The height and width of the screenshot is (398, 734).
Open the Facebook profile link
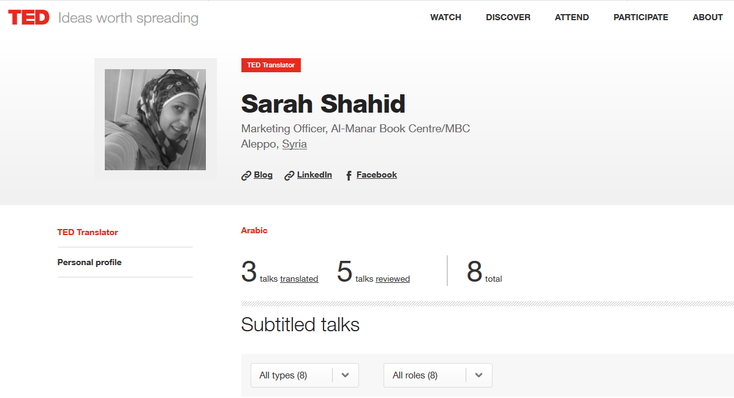click(377, 175)
